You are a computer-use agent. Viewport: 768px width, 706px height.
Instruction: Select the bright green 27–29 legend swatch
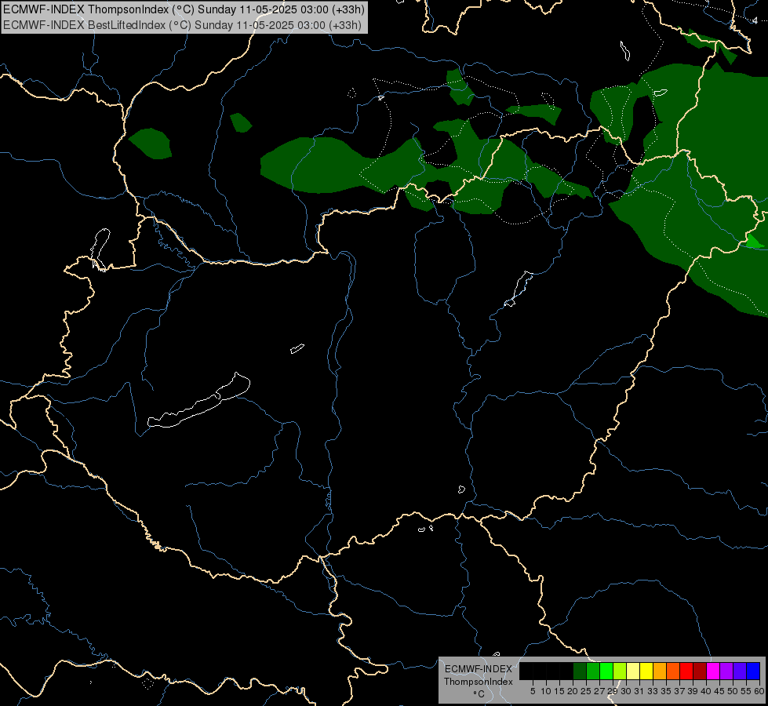606,671
